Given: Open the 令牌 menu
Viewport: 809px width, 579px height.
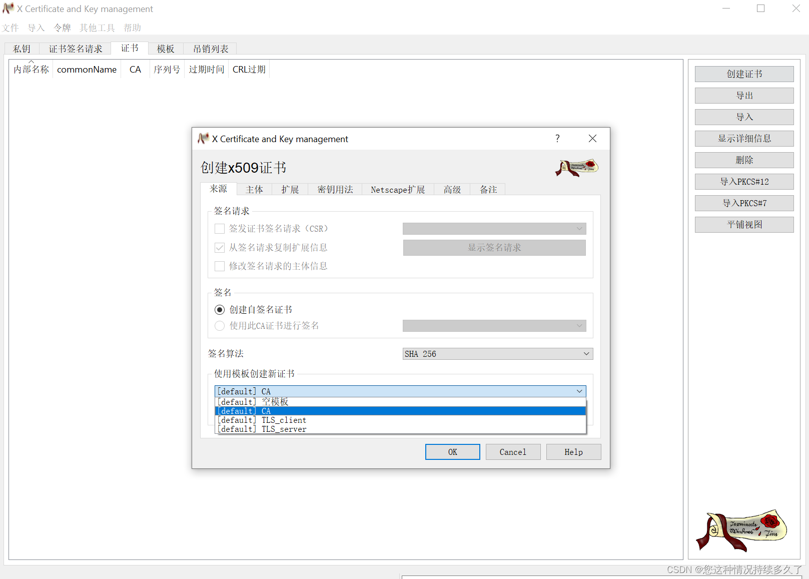Looking at the screenshot, I should 62,28.
